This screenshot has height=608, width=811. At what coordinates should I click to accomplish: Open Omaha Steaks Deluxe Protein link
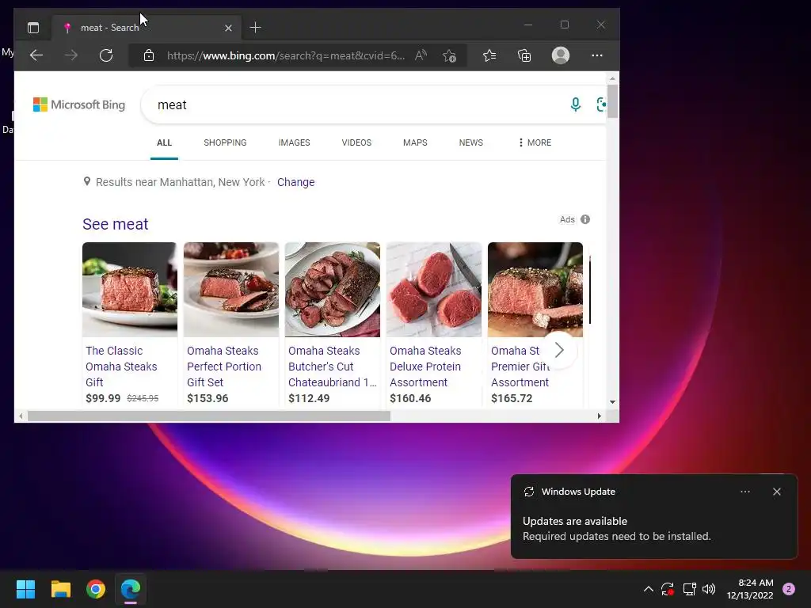coord(425,367)
